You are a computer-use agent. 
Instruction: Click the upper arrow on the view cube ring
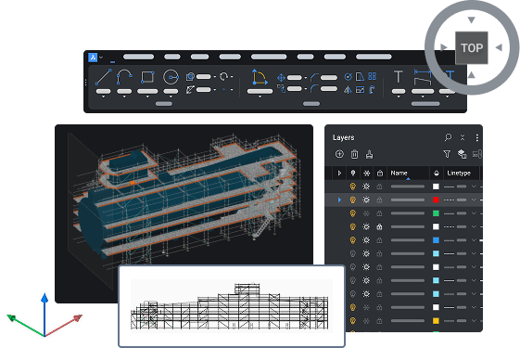[x=471, y=19]
